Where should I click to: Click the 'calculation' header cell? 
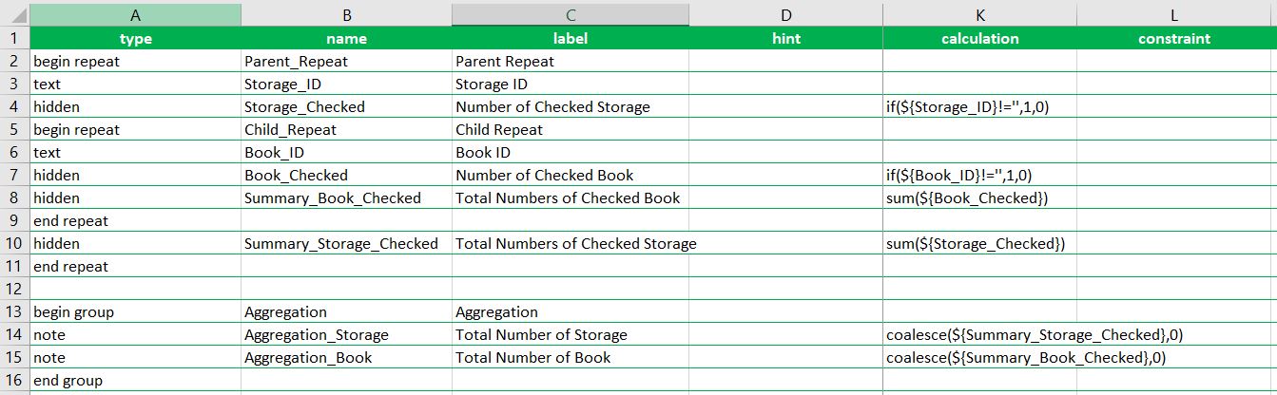coord(979,39)
